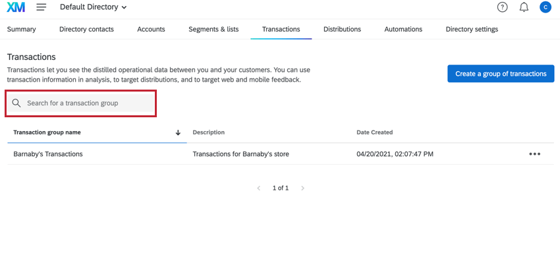Toggle sort arrow on Transaction group name
Screen dimensions: 560x280
(x=178, y=132)
